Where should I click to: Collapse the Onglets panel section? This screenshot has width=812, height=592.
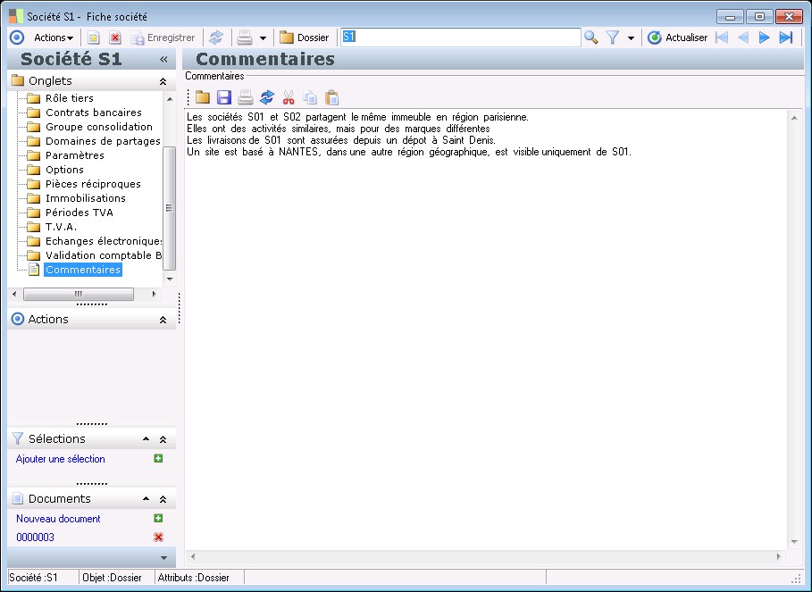coord(163,81)
